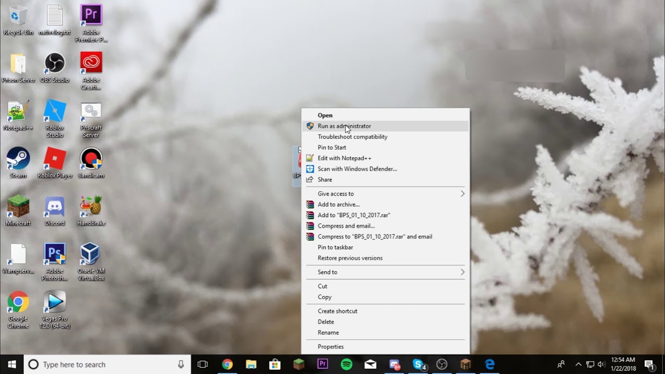Select the Roblox Studio desktop shortcut
Screen dimensions: 665x374
(55, 119)
